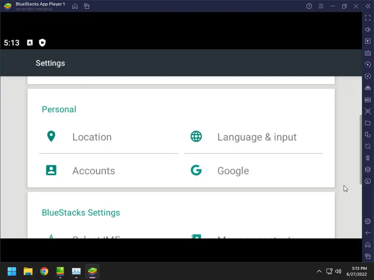The image size is (374, 280).
Task: Click the sidebar icon below the folder
Action: click(x=368, y=135)
